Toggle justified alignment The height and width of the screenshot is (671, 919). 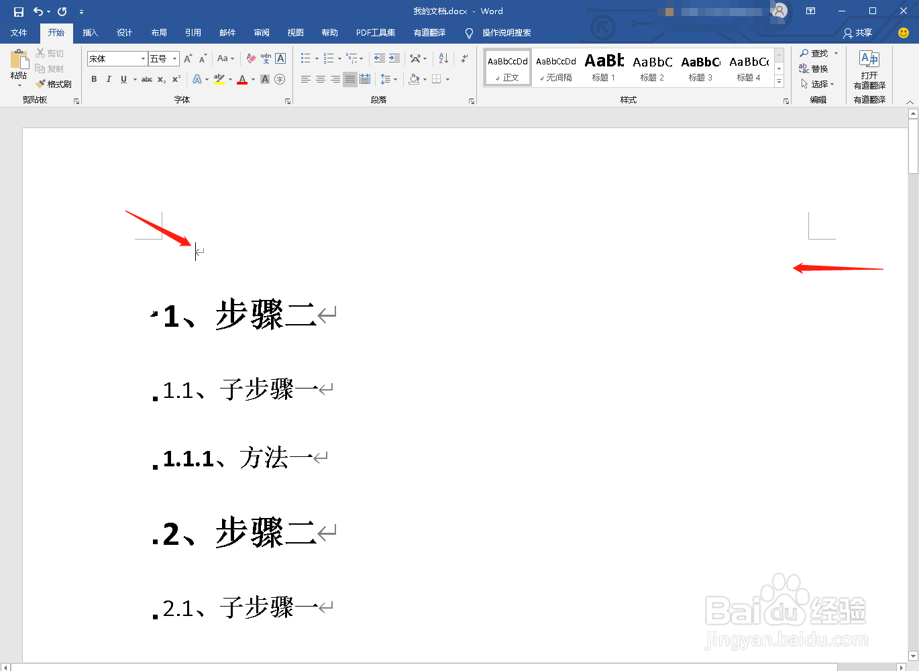click(x=350, y=79)
